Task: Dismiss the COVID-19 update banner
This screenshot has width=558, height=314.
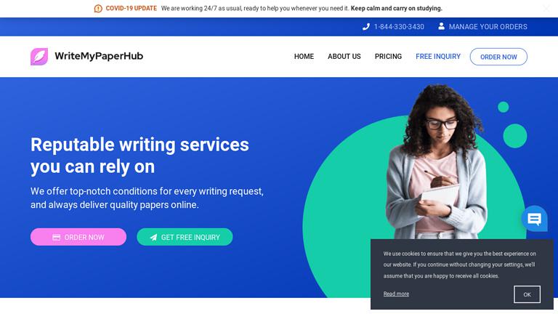Action: click(x=546, y=9)
